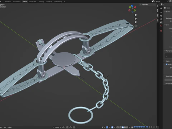Click the negative X red gizmo circle
172x129 pixels.
coord(129,10)
